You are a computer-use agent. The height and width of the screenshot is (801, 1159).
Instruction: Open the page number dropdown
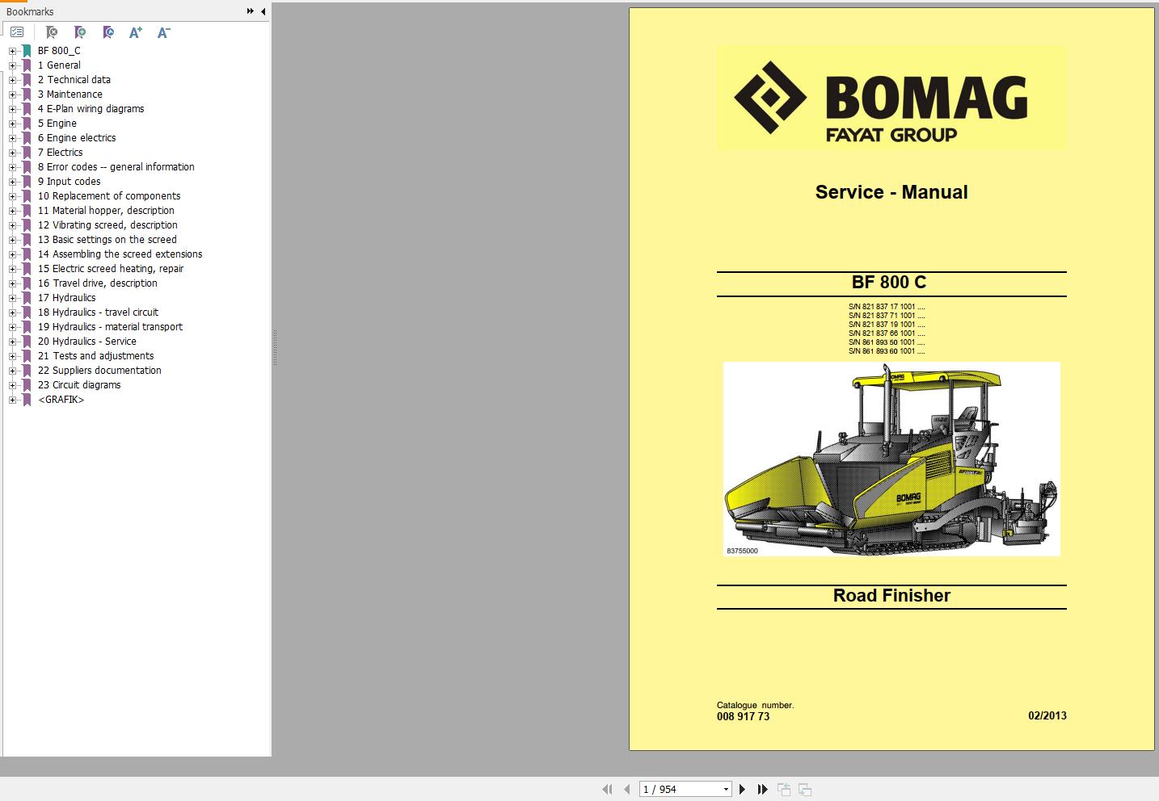pyautogui.click(x=725, y=789)
